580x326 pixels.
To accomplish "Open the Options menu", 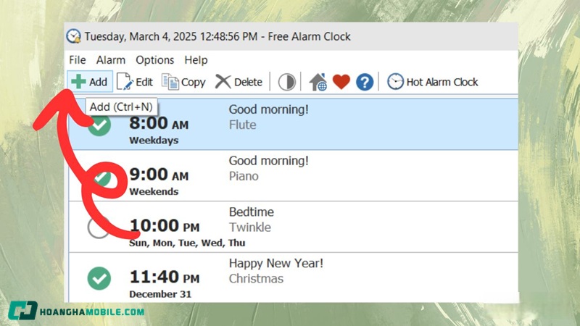I will (x=155, y=60).
